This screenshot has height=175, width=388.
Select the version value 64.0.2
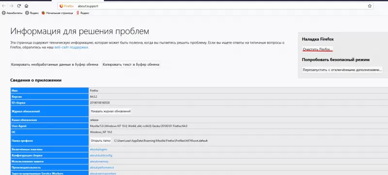(x=94, y=97)
